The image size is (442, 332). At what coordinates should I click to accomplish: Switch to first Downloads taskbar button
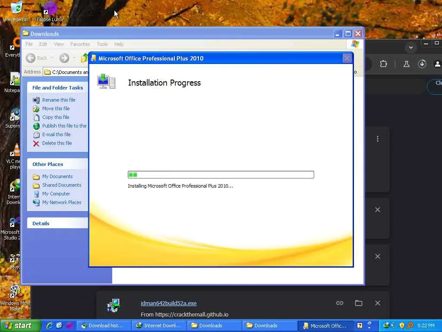pyautogui.click(x=213, y=326)
